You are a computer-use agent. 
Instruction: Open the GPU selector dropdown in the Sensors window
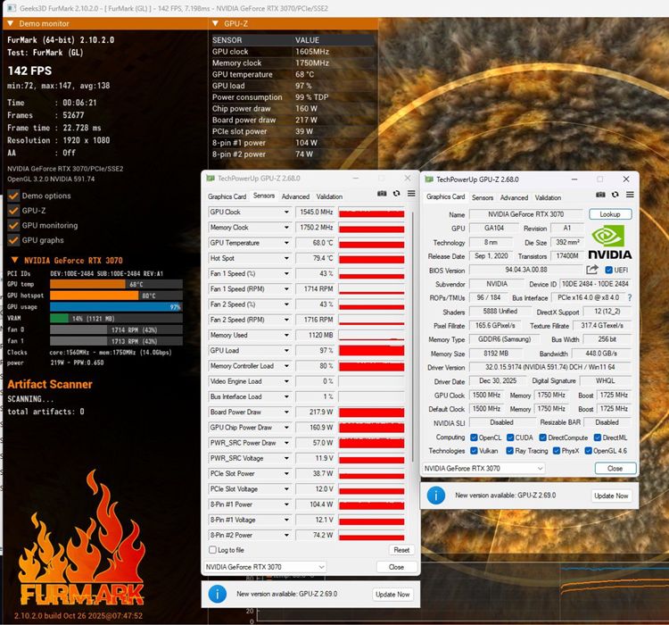[266, 567]
